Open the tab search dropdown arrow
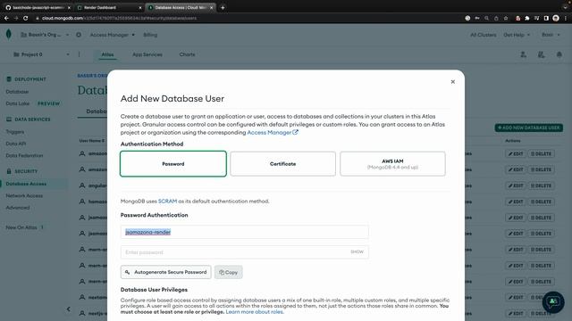This screenshot has width=572, height=321. point(565,7)
